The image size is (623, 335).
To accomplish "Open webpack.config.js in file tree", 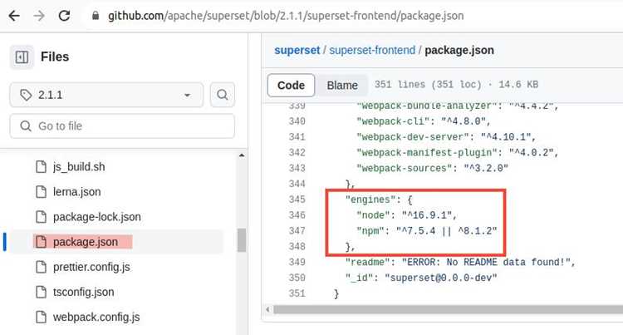I will coord(96,317).
